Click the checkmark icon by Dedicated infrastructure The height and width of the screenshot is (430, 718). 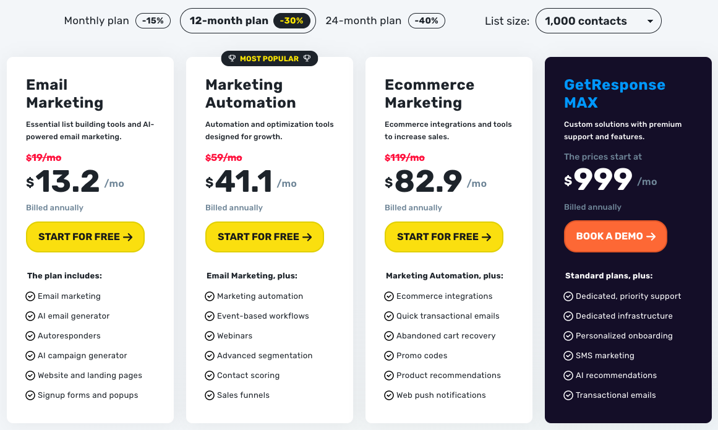[x=568, y=316]
